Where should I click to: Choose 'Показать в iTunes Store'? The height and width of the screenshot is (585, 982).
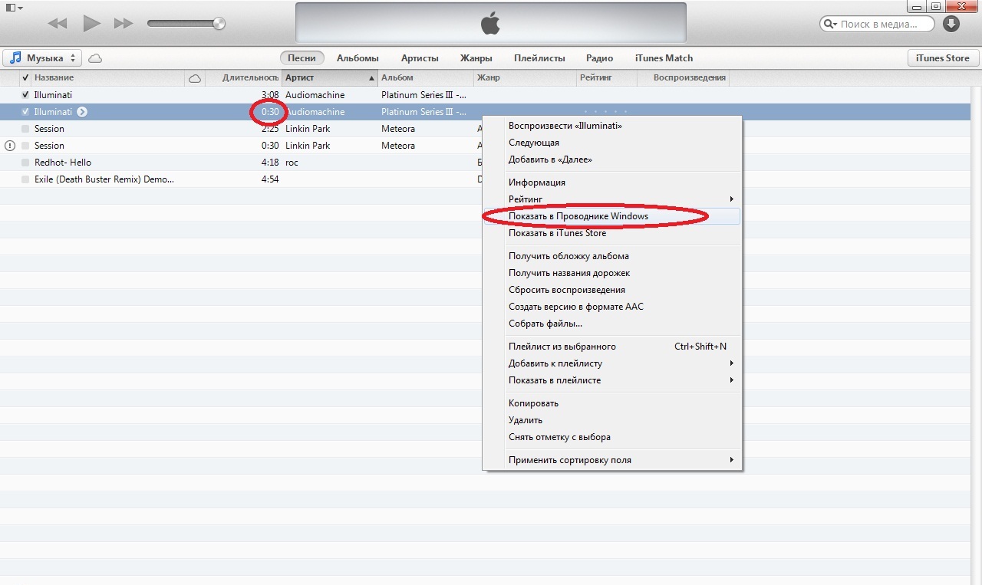(x=611, y=233)
